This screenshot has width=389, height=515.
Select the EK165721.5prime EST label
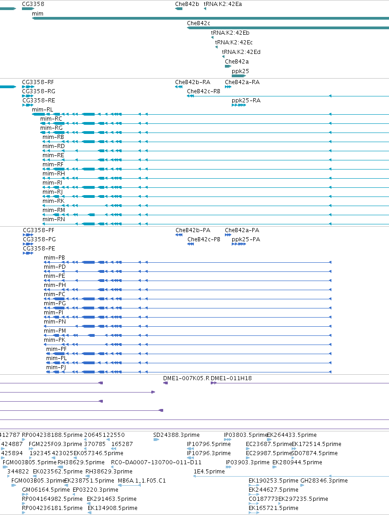[273, 508]
